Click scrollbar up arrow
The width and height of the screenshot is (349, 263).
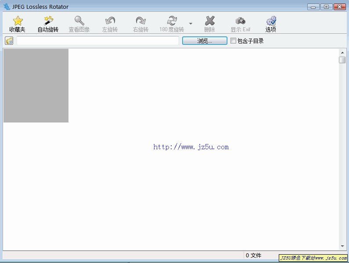(x=342, y=53)
